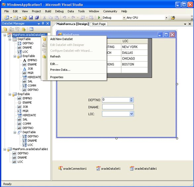Click Edit DataSet with Designer toolbar icon
The height and width of the screenshot is (187, 194).
(x=12, y=29)
